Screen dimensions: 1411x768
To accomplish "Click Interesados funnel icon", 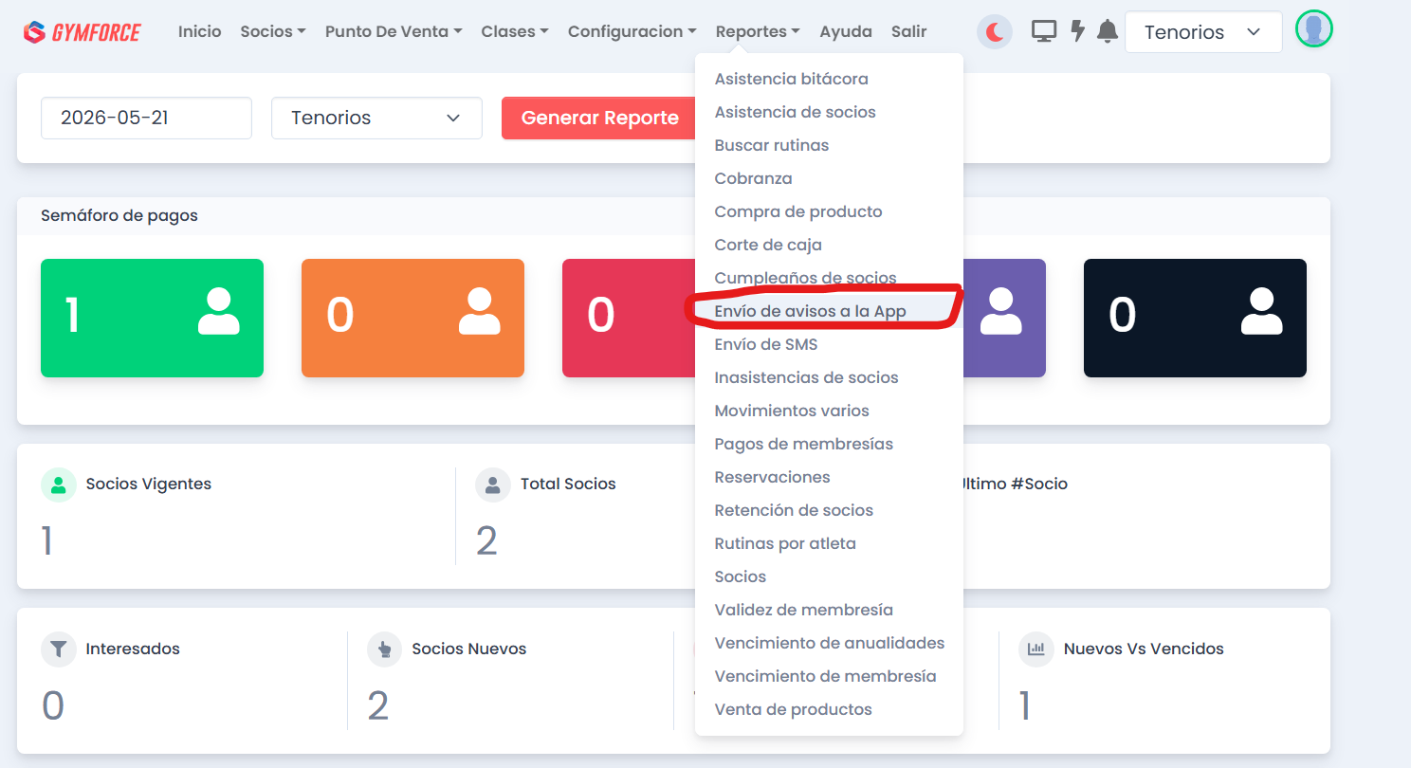I will coord(59,649).
